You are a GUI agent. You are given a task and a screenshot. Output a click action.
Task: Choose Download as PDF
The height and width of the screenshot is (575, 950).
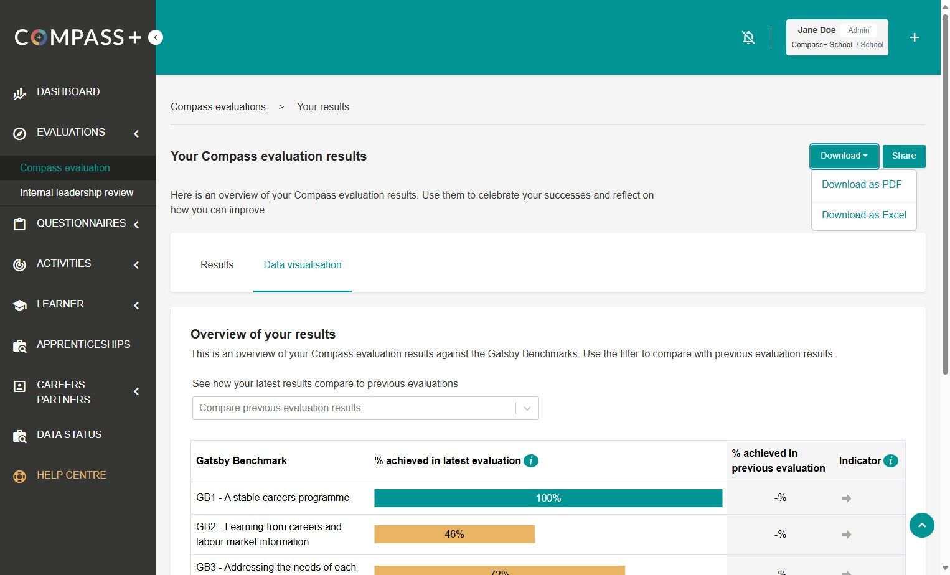(x=862, y=184)
